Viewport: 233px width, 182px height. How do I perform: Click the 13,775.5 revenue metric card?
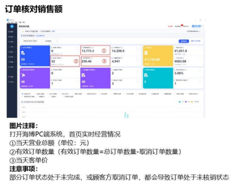(95, 50)
